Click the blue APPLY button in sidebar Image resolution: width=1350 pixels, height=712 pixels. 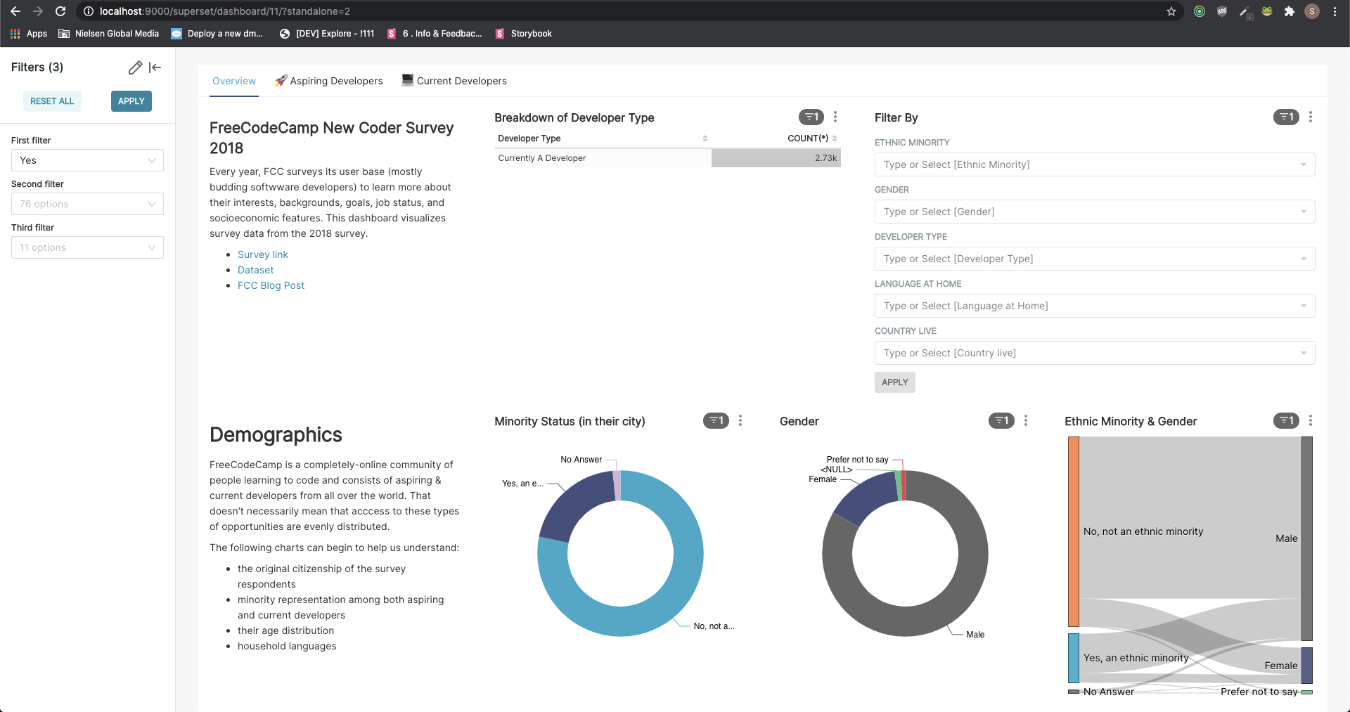click(131, 101)
